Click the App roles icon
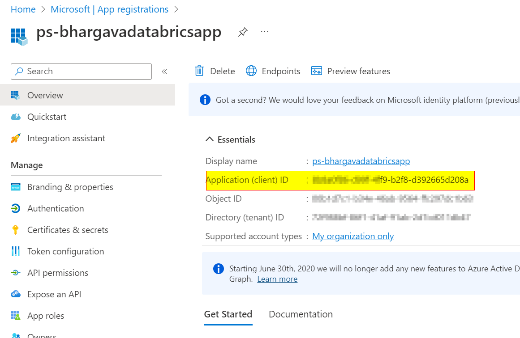520x338 pixels. (x=16, y=316)
